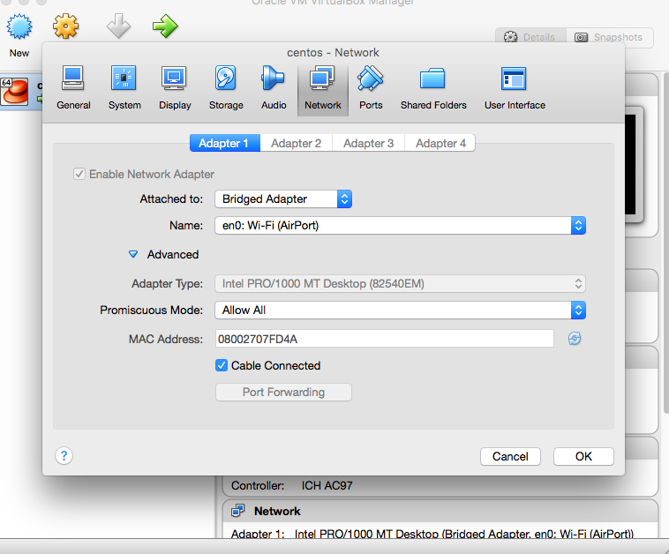Click the grey Discard arrow toolbar icon
Image resolution: width=669 pixels, height=554 pixels.
click(118, 26)
